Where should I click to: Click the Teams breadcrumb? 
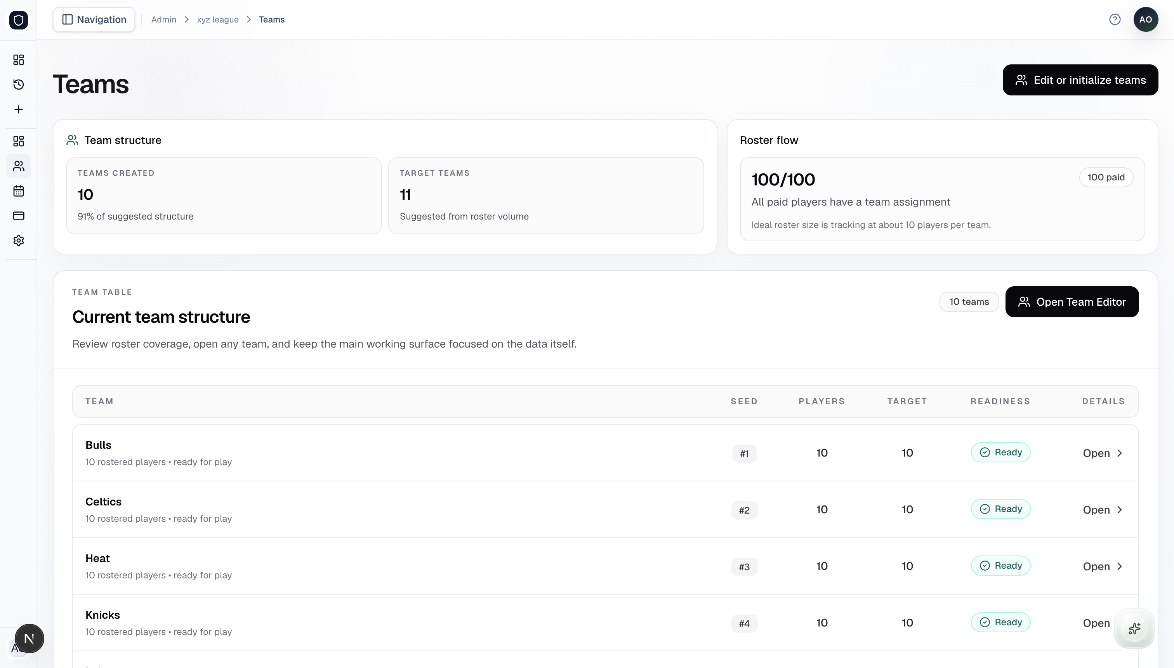271,19
